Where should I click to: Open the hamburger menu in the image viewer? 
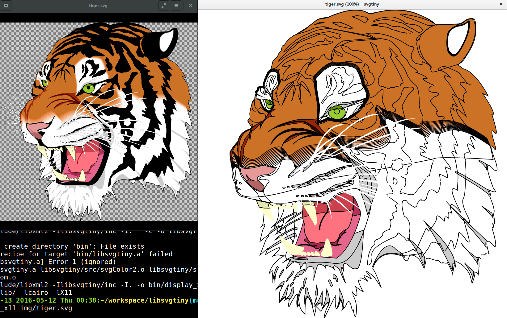click(176, 6)
